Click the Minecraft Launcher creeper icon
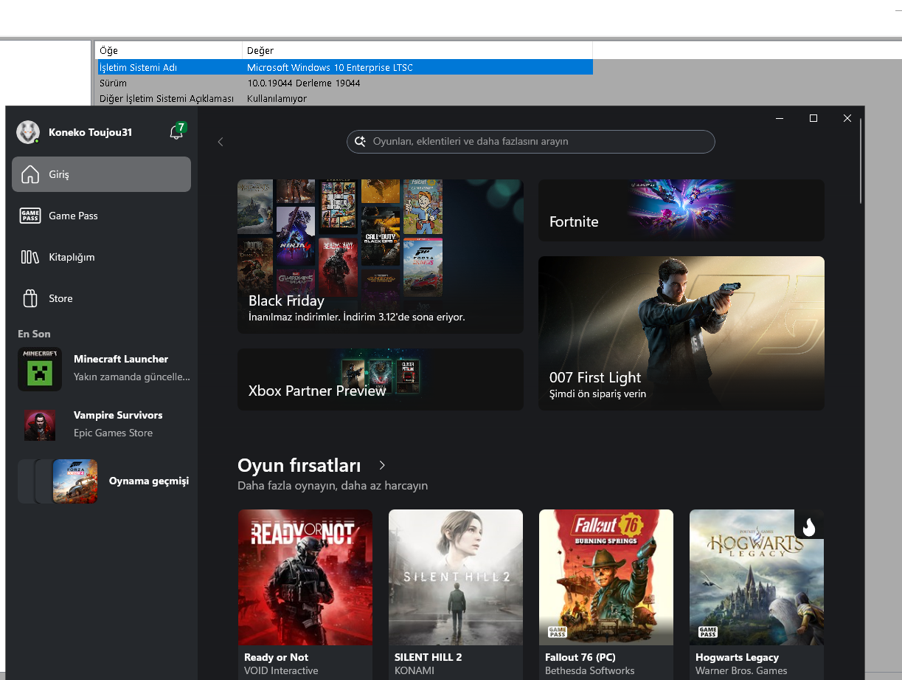Viewport: 902px width, 680px height. pos(40,369)
